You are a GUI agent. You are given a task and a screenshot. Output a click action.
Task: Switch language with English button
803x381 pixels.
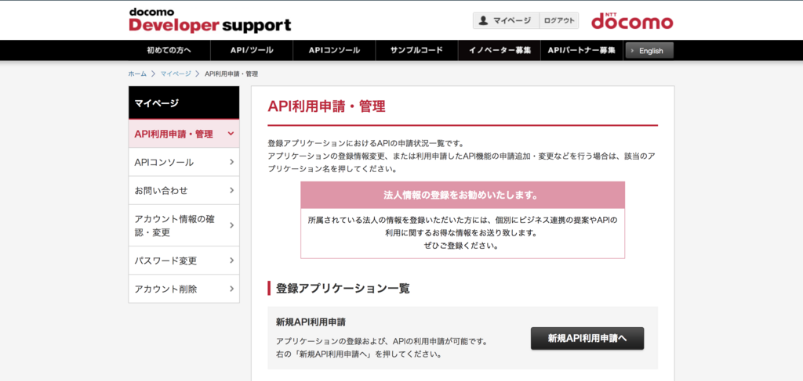click(x=649, y=51)
